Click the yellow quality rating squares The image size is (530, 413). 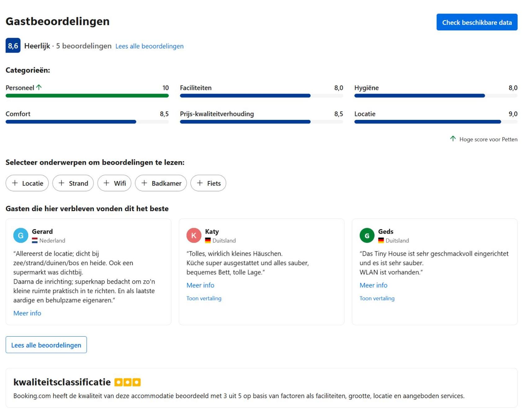pyautogui.click(x=128, y=382)
